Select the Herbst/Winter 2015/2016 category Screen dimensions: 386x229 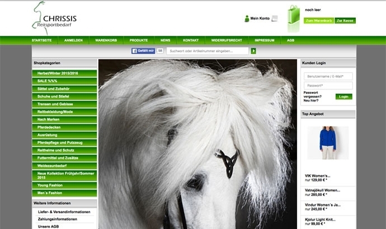point(64,73)
